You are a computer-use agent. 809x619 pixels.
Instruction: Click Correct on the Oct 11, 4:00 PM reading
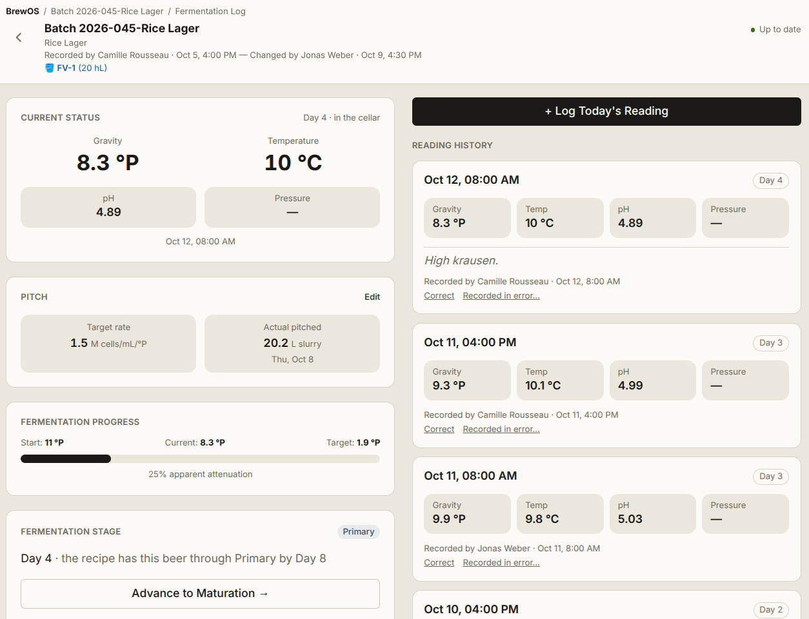click(x=439, y=429)
